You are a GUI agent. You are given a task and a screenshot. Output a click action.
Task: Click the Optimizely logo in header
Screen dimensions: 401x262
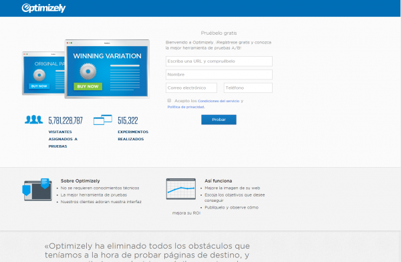[x=43, y=8]
